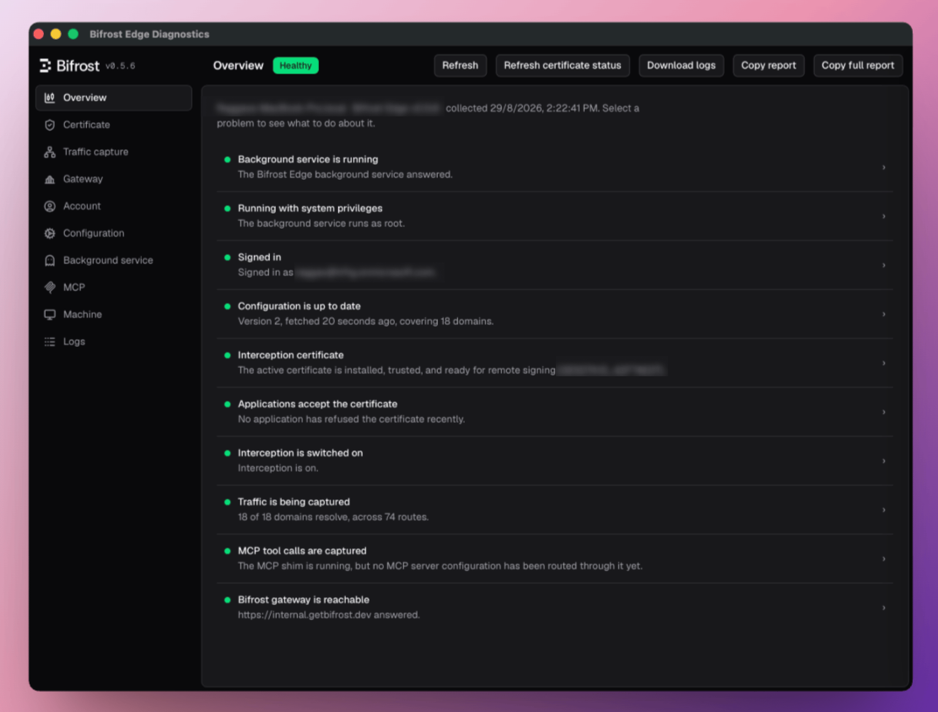Click the Logs list icon

coord(50,342)
